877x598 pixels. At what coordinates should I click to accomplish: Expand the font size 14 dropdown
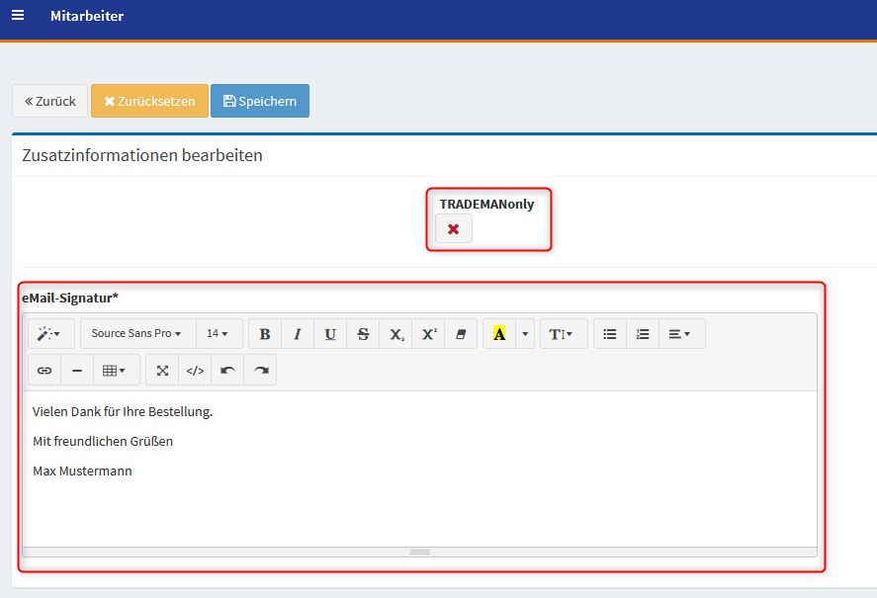[219, 334]
